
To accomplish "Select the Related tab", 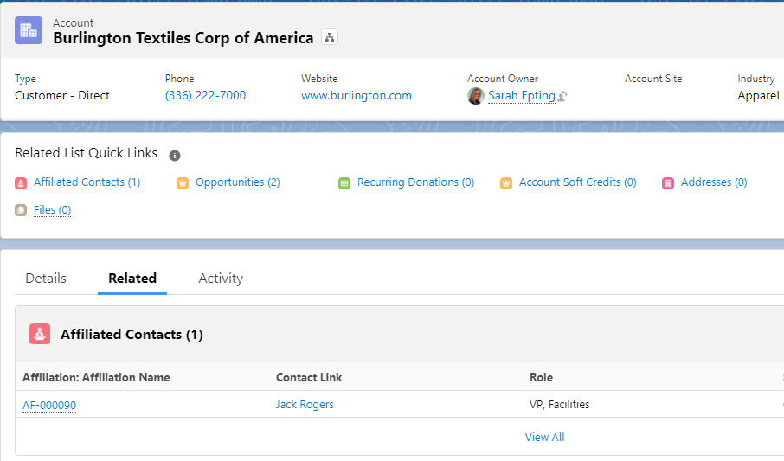I will pyautogui.click(x=132, y=279).
